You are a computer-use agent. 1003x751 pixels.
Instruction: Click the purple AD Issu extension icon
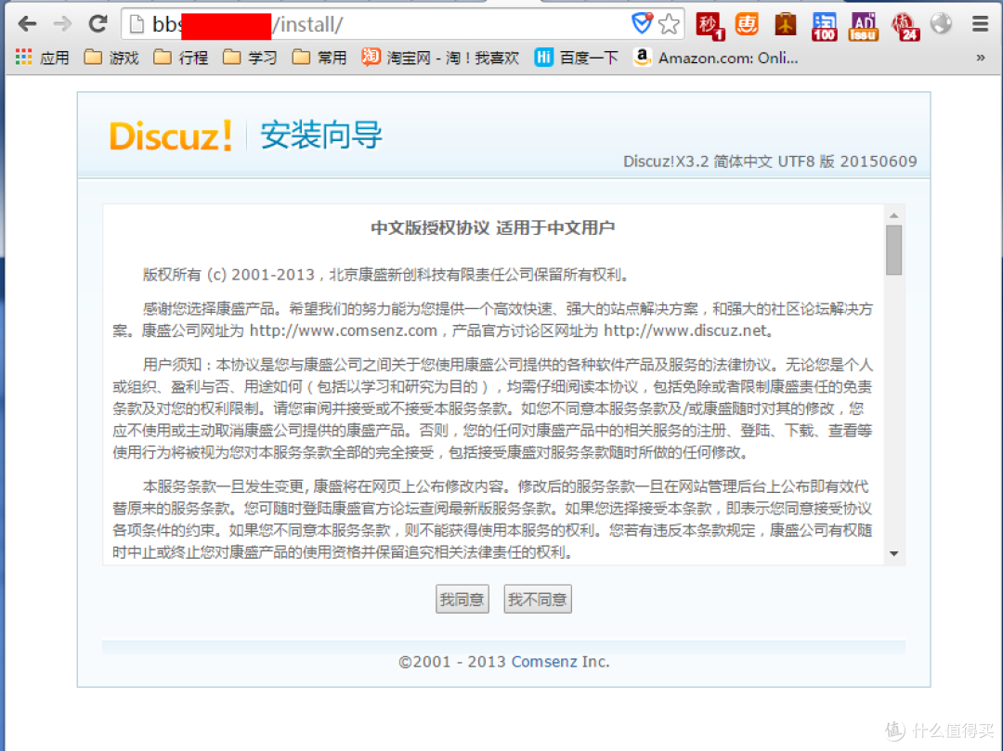[x=863, y=26]
